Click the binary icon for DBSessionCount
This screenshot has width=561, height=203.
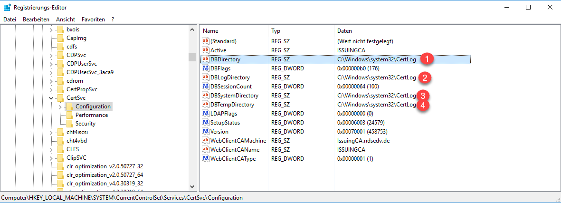click(206, 87)
